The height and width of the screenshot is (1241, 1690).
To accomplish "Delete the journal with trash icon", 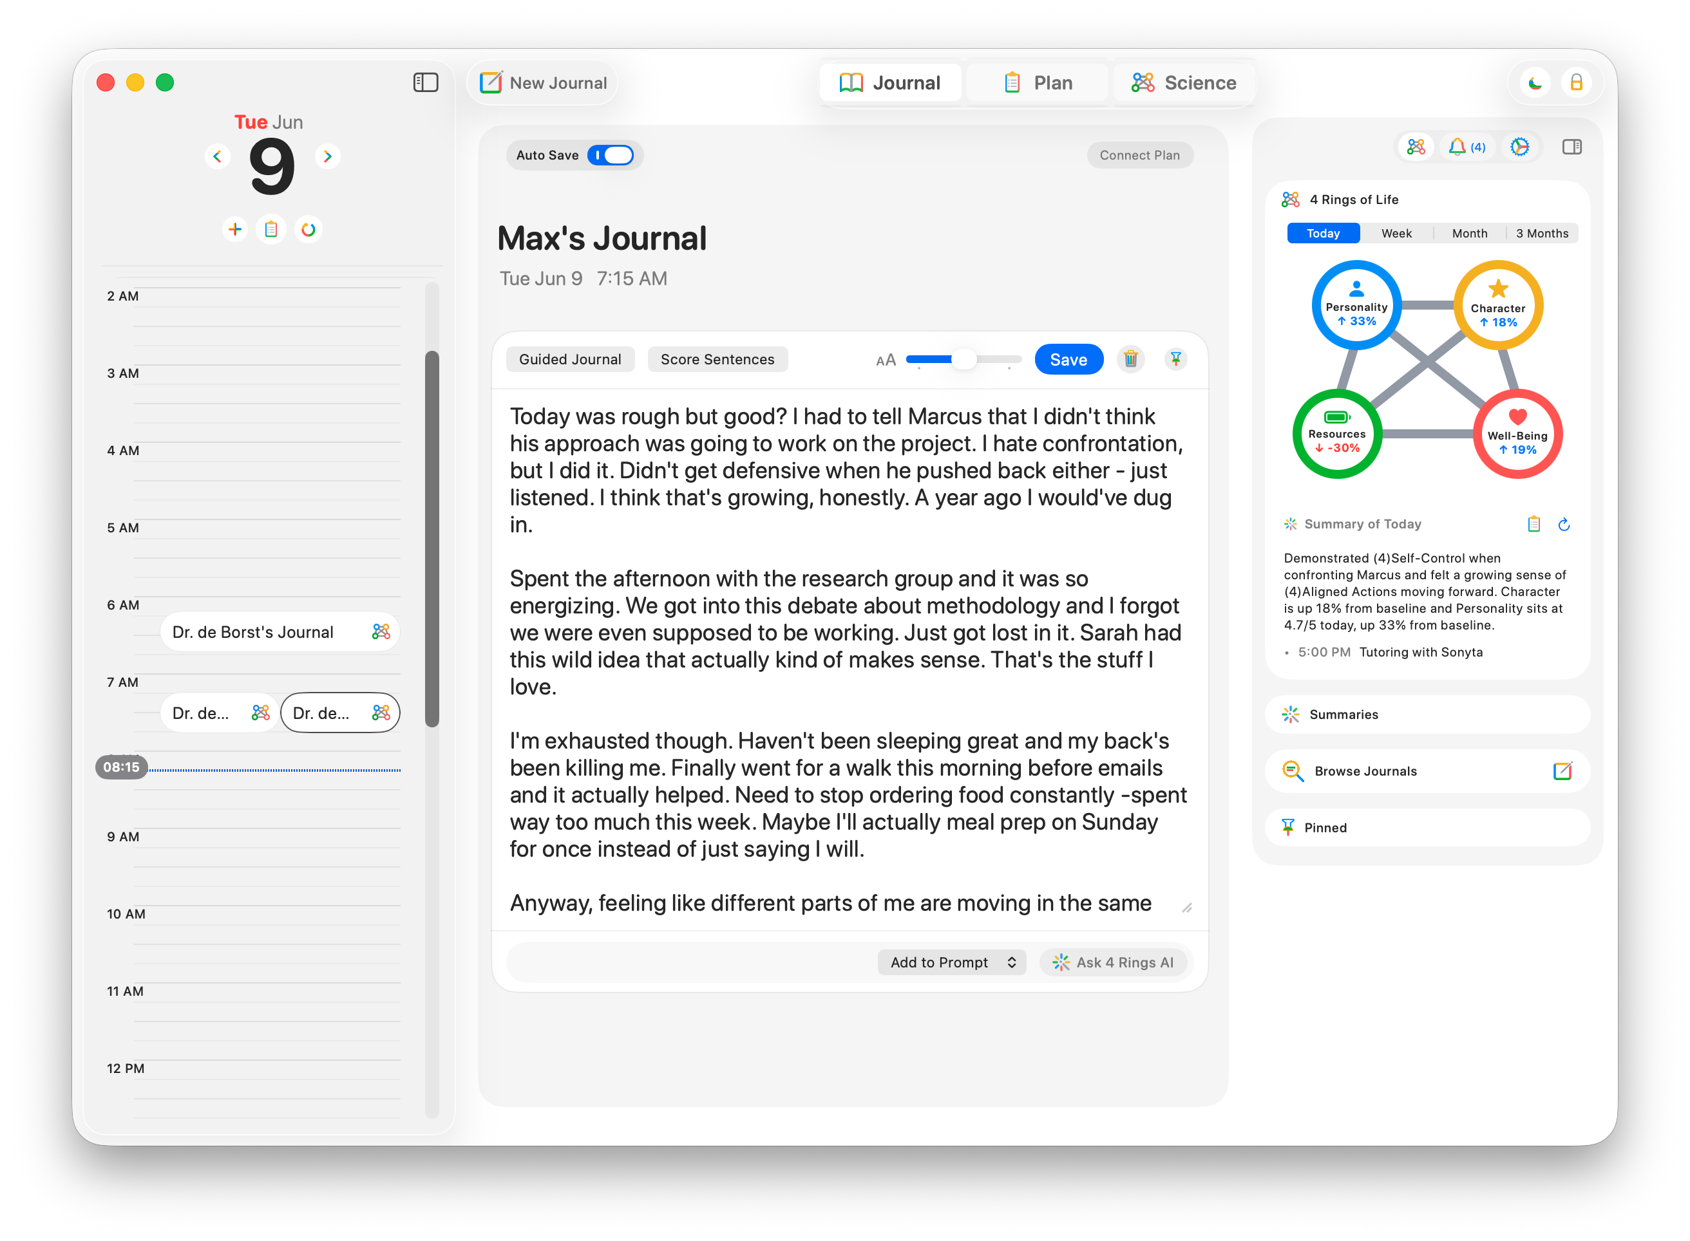I will click(1130, 359).
